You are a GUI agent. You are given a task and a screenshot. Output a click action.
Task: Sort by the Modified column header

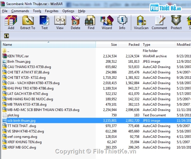pyautogui.click(x=183, y=45)
